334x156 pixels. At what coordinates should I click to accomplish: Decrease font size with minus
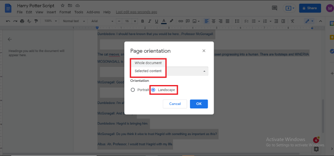click(x=119, y=21)
